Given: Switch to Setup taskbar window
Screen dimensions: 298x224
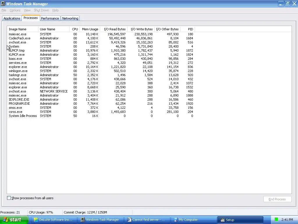Looking at the screenshot, I should tap(240, 220).
